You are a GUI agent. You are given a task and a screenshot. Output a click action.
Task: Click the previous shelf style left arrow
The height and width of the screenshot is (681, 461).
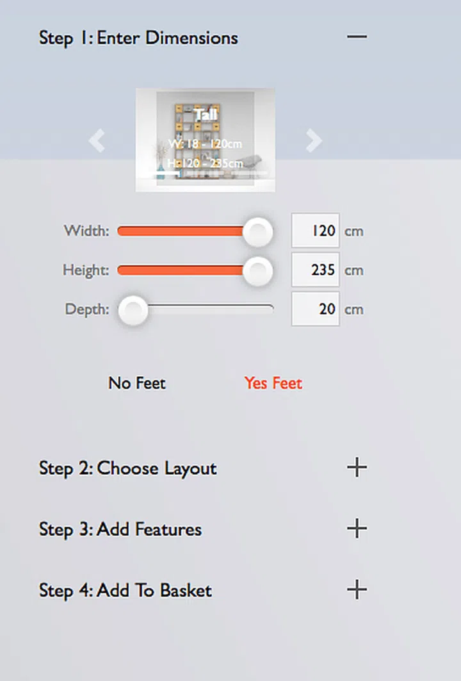(97, 140)
